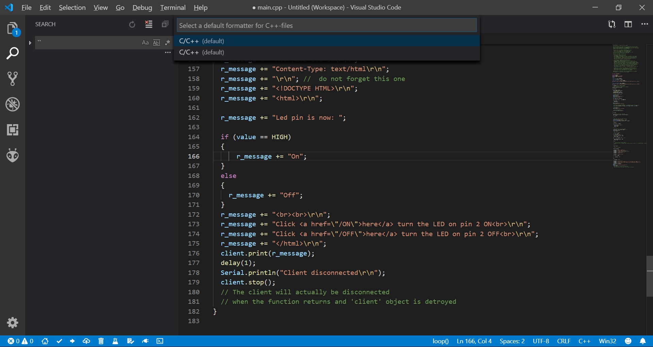
Task: Open editor More Actions ellipsis
Action: point(644,24)
